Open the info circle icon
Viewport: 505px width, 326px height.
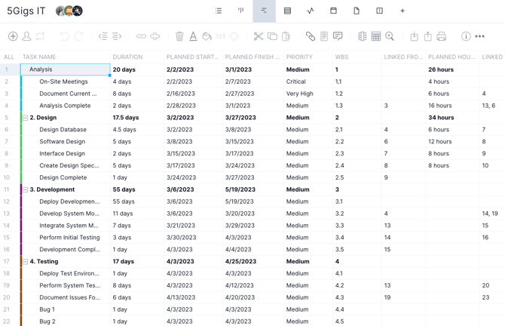click(x=466, y=36)
